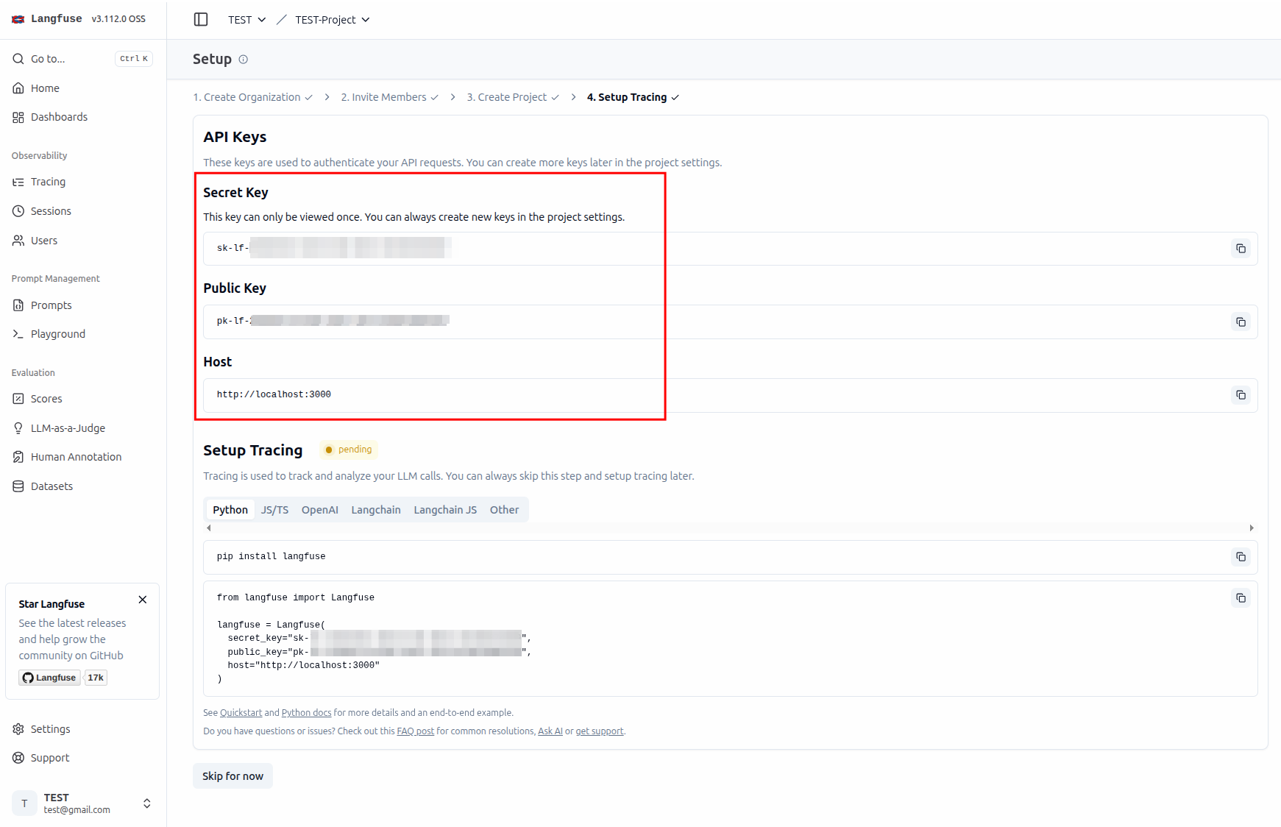
Task: Switch to the Langchain JS tab
Action: point(445,510)
